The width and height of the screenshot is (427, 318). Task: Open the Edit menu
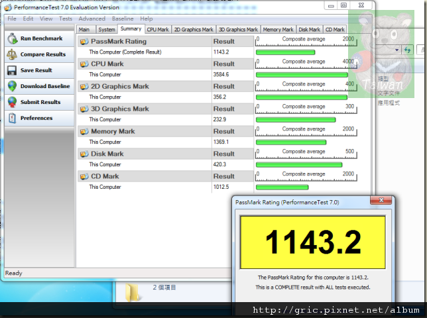[x=28, y=19]
